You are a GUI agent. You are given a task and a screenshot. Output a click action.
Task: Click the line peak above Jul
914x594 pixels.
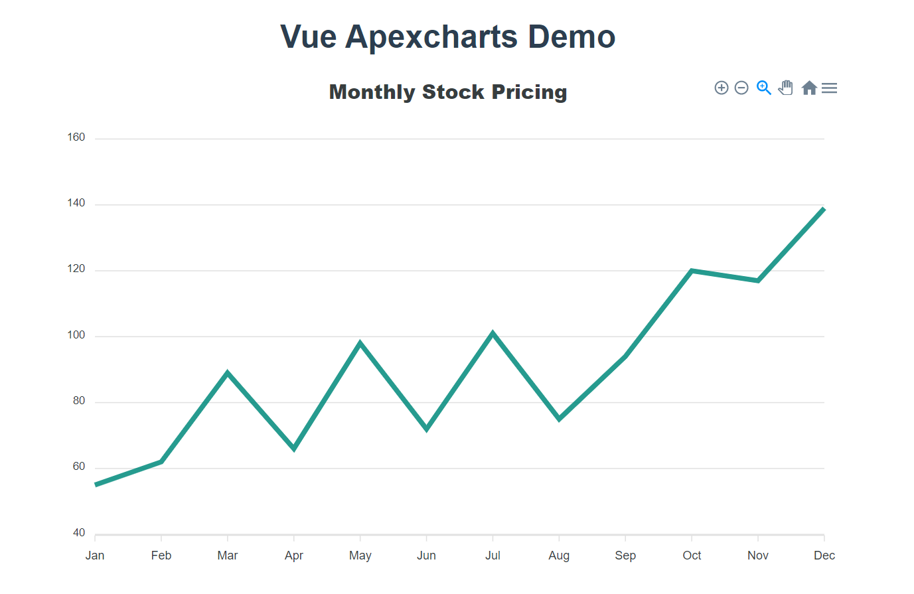point(493,333)
